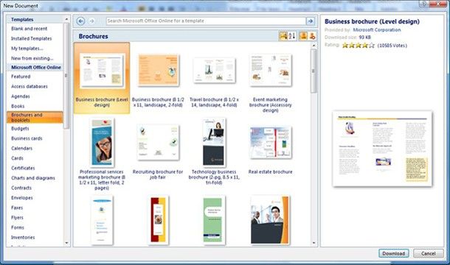Select Event marketing brochure (Accessory design)

point(270,82)
